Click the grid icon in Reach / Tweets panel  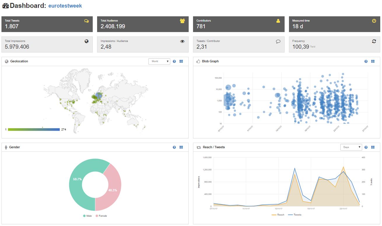coord(373,147)
